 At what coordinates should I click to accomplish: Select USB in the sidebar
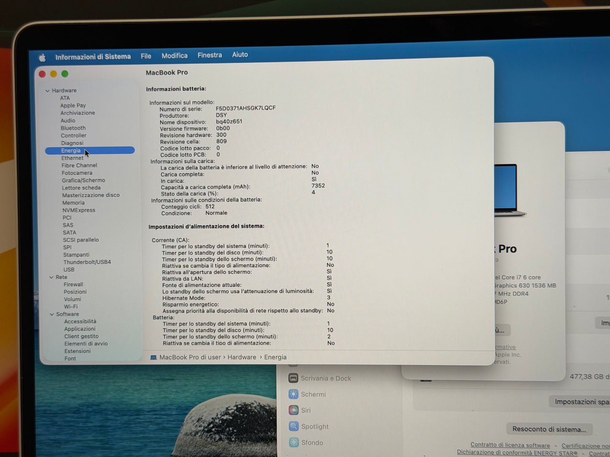pyautogui.click(x=69, y=270)
